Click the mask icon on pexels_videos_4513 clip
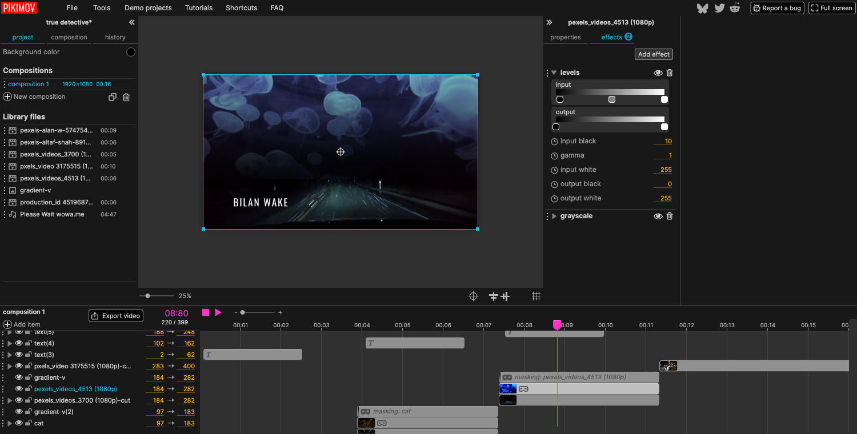This screenshot has height=434, width=857. [523, 389]
